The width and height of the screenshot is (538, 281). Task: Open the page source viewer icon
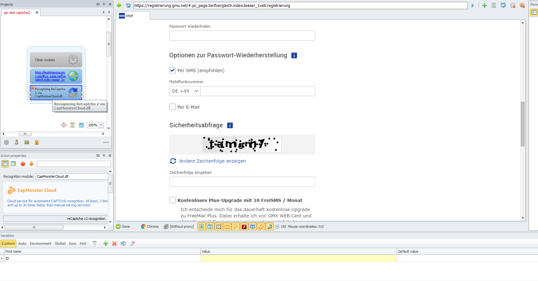[x=494, y=5]
